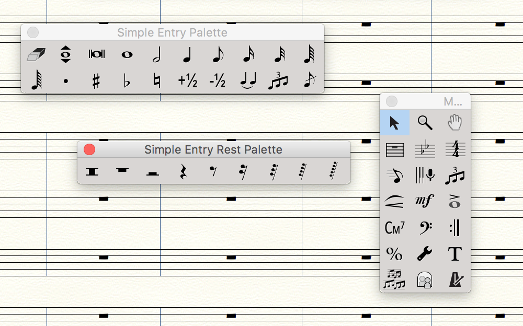
Task: Select the eighth note duration
Action: [x=218, y=54]
